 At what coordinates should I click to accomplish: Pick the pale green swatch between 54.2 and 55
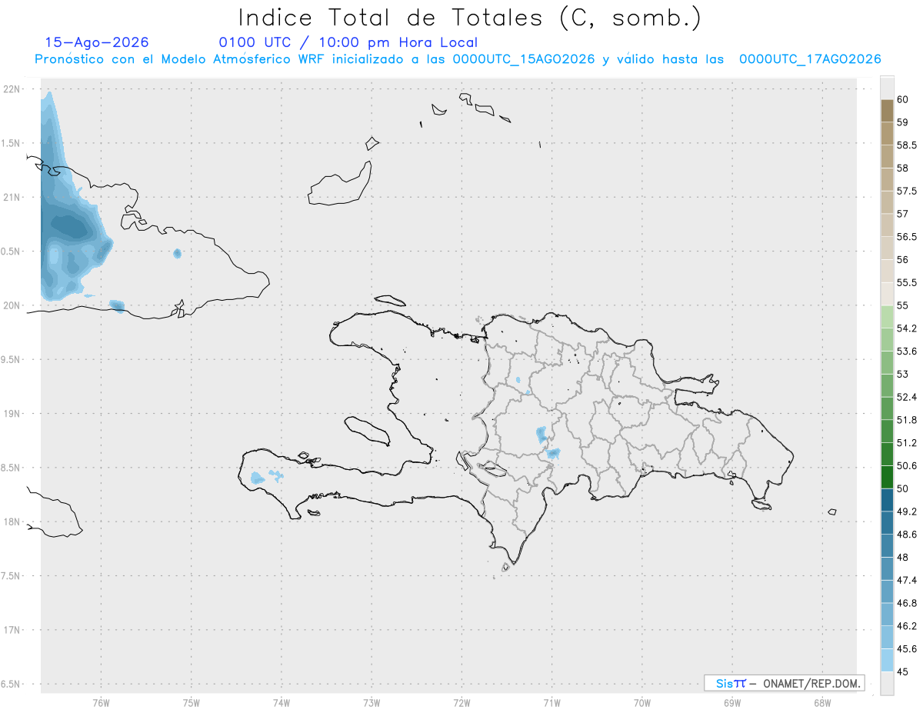point(887,317)
